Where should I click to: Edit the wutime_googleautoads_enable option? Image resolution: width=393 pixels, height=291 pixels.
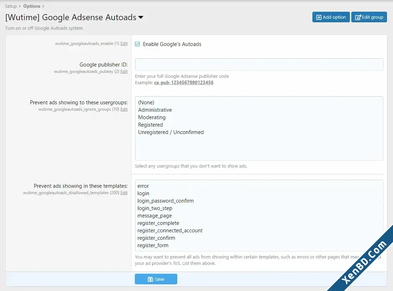(x=124, y=43)
